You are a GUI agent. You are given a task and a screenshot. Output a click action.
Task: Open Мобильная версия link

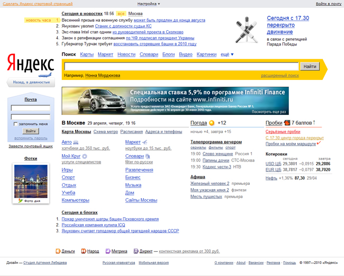click(153, 263)
